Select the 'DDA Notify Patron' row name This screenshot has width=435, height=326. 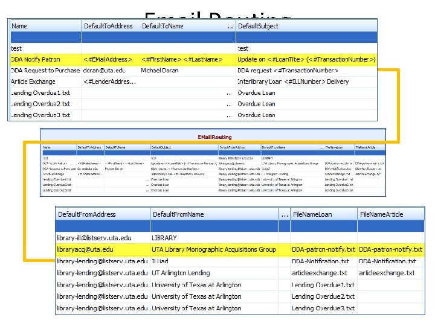pyautogui.click(x=46, y=60)
